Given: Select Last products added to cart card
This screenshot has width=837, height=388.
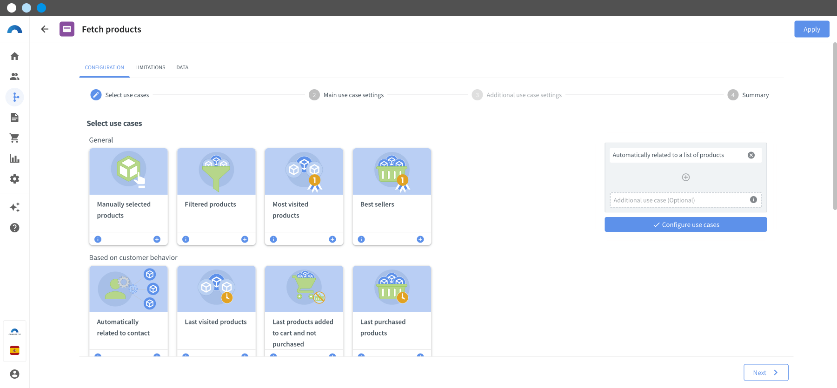Looking at the screenshot, I should 304,311.
